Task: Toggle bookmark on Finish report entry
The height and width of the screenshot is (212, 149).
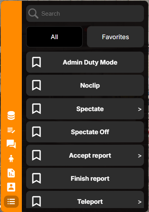Action: (36, 178)
